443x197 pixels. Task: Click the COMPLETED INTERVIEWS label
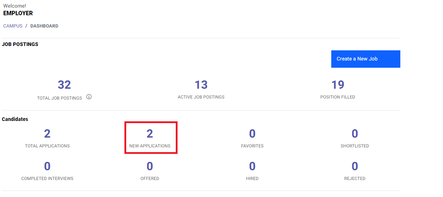[x=47, y=179]
